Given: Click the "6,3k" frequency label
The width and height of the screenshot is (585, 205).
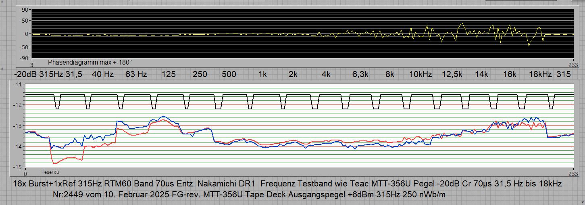Looking at the screenshot, I should click(x=360, y=74).
